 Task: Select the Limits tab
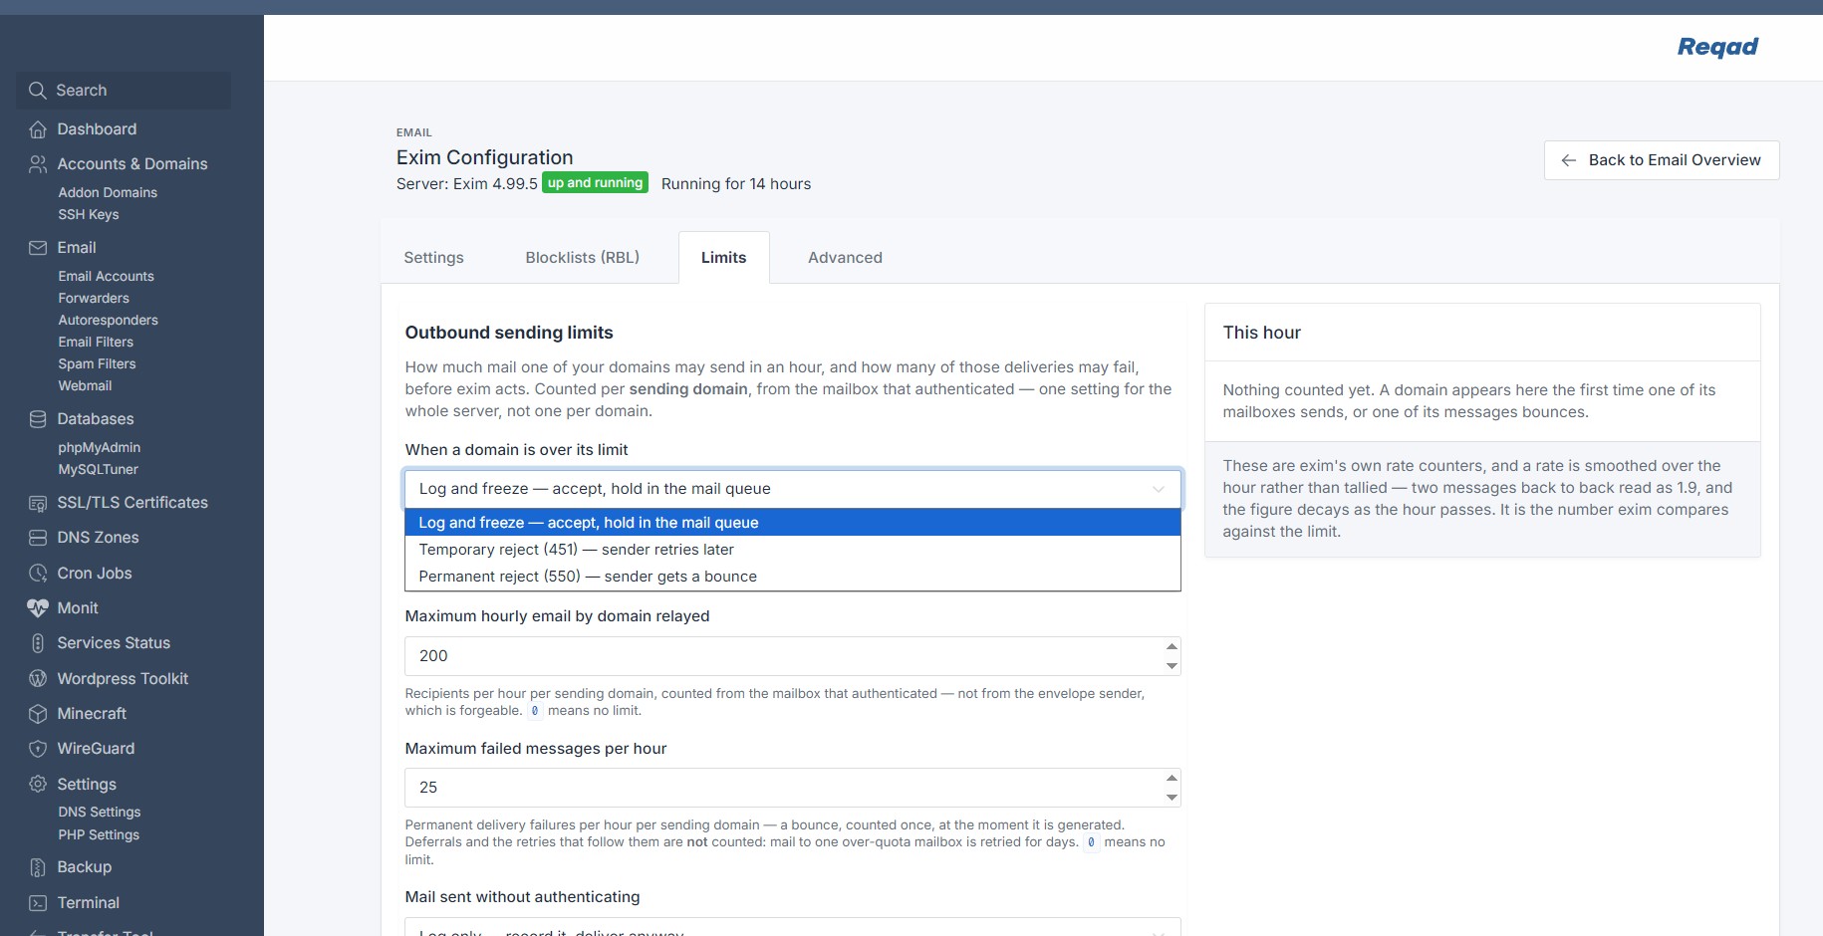[724, 258]
